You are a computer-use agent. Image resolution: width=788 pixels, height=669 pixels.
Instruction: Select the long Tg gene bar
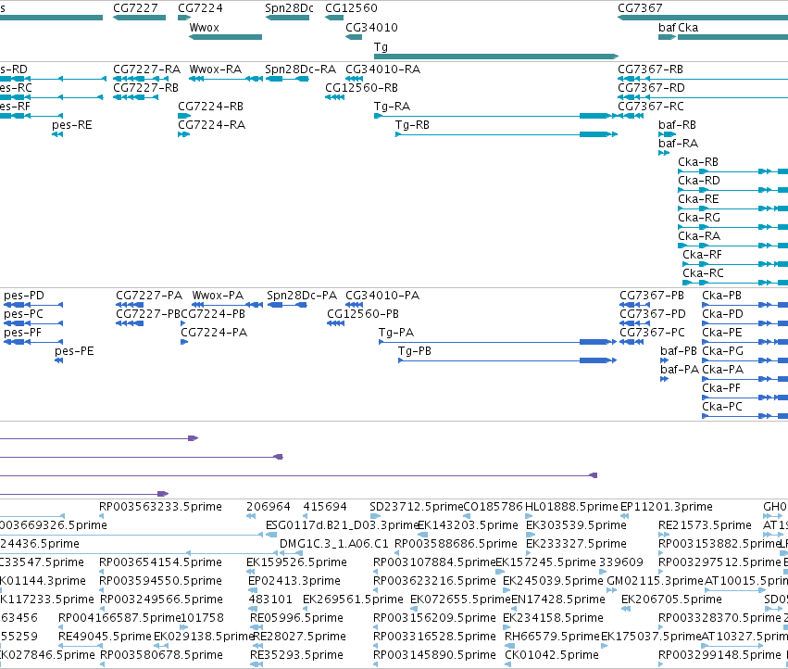496,57
